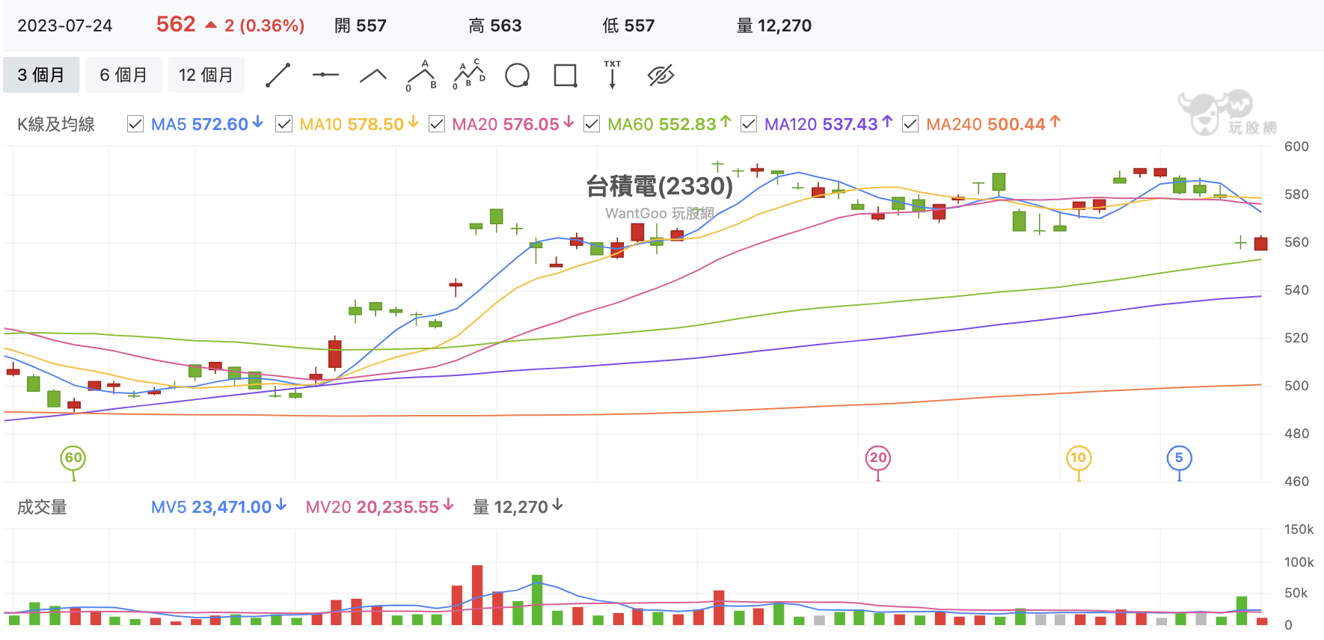This screenshot has width=1324, height=640.
Task: Switch to the 6個月 range tab
Action: point(123,75)
